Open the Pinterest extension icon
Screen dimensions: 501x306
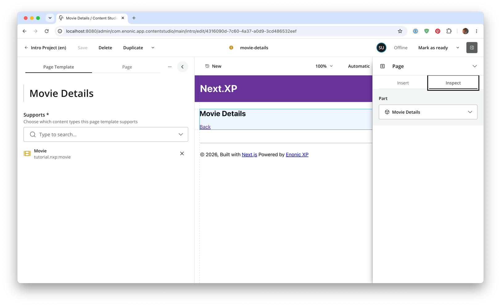pos(437,31)
